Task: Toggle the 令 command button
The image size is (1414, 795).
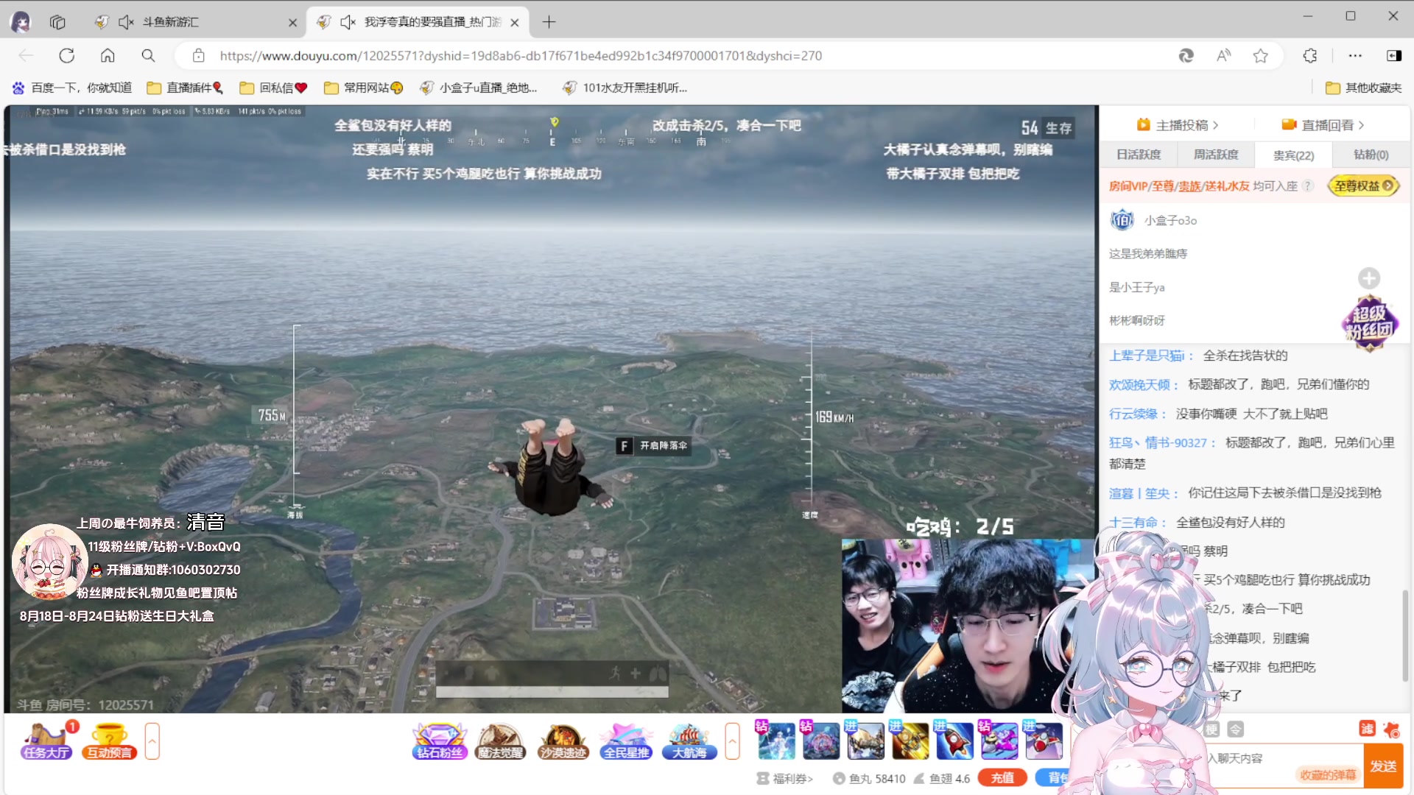Action: [1237, 729]
